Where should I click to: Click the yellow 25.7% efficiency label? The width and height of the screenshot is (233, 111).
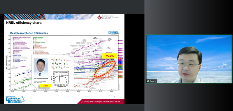click(110, 56)
